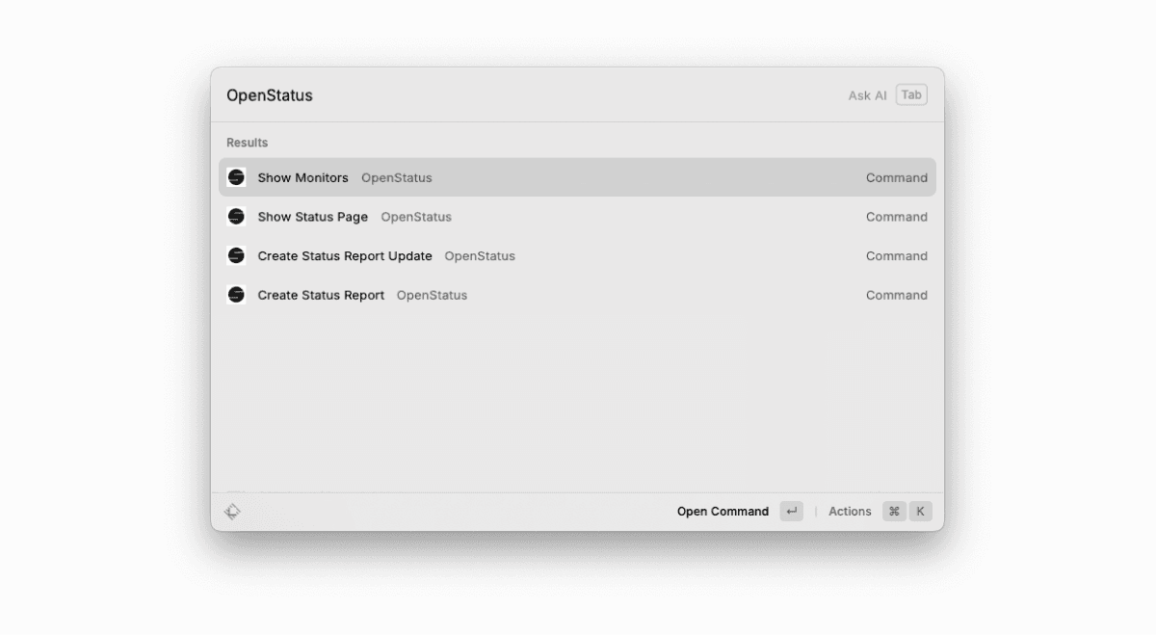Click the Results section header
This screenshot has width=1156, height=635.
247,142
